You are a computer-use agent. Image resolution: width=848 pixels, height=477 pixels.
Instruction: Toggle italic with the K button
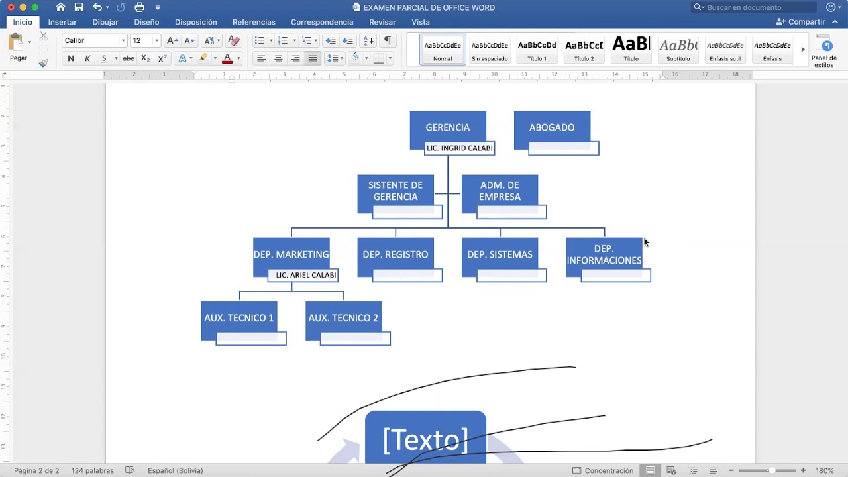pos(87,58)
